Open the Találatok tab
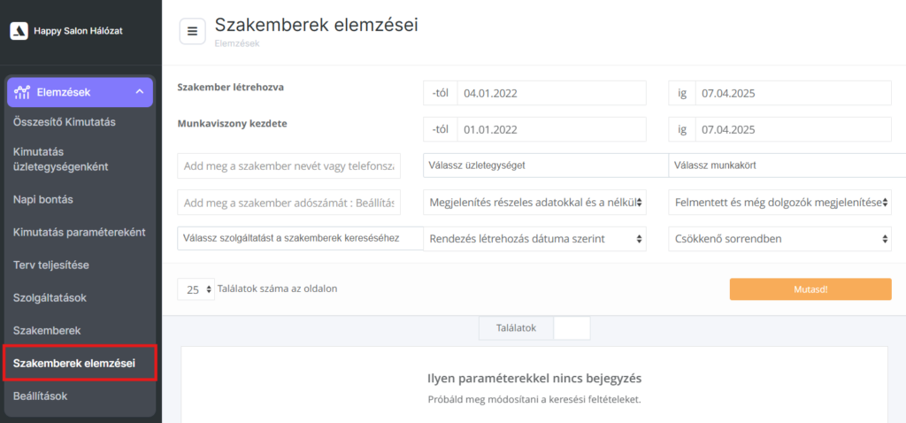906x423 pixels. click(x=515, y=327)
